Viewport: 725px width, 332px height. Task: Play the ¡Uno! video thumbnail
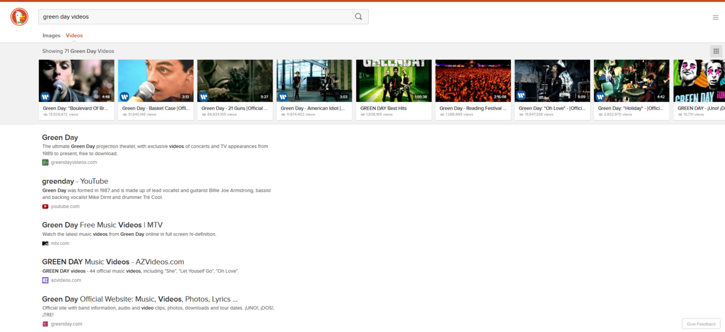pyautogui.click(x=699, y=81)
